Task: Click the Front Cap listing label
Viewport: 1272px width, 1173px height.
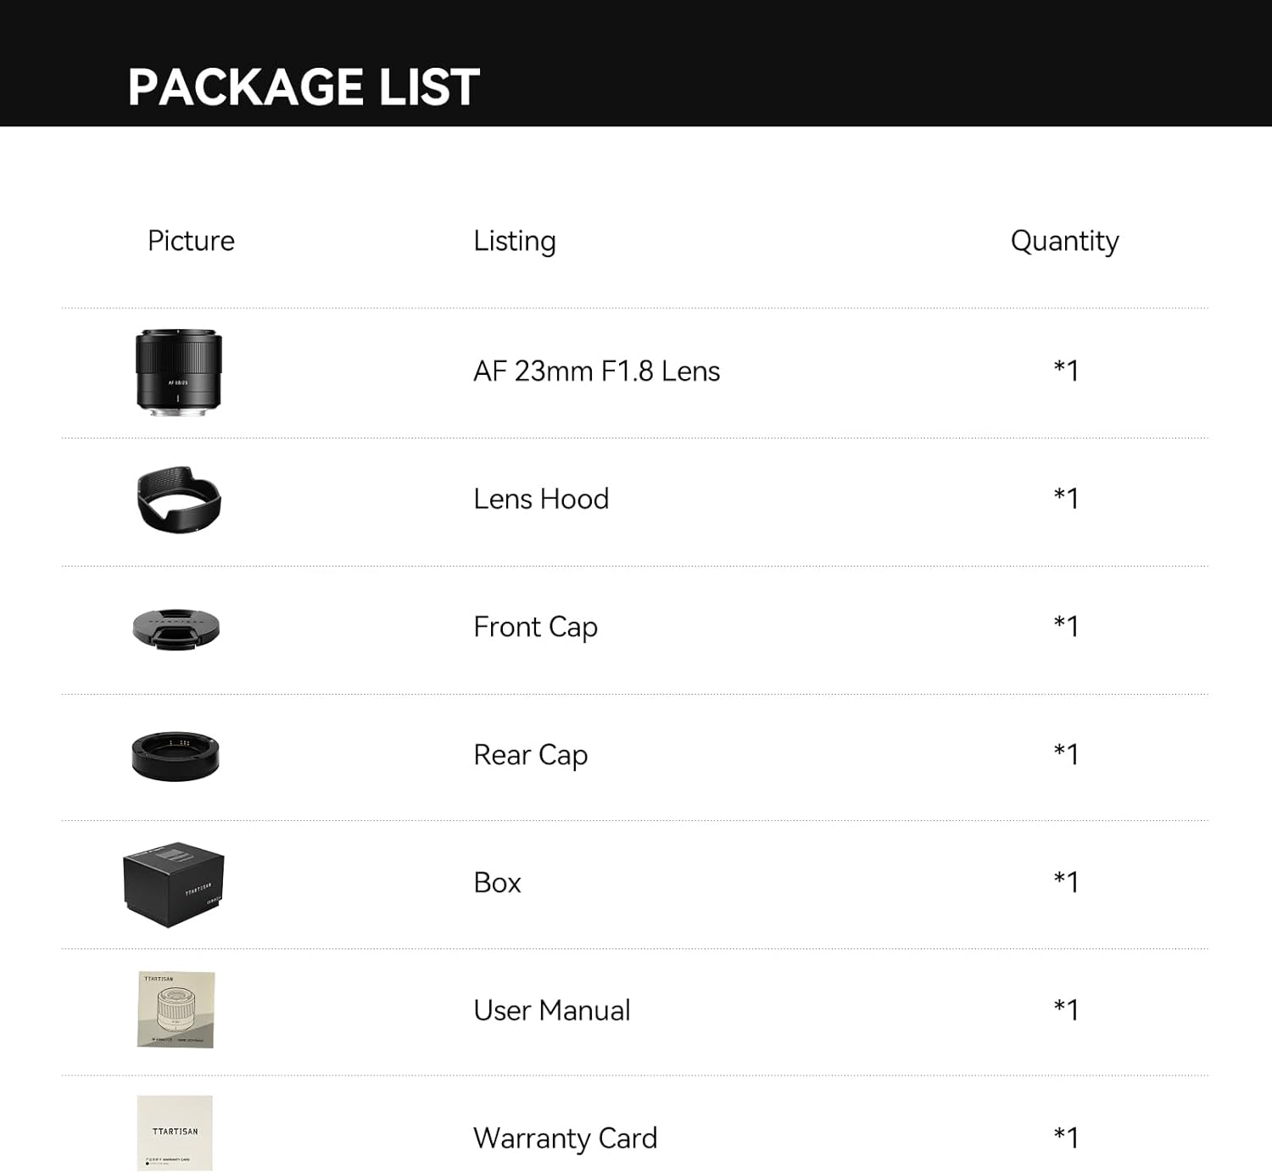Action: pyautogui.click(x=535, y=627)
